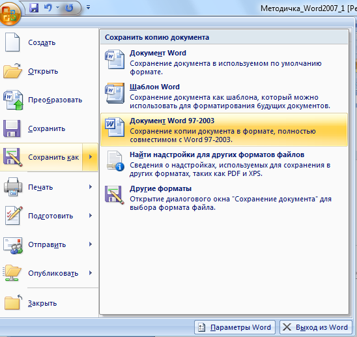Expand the Сохранить как submenu arrow
Viewport: 357px width, 337px height.
pyautogui.click(x=91, y=157)
